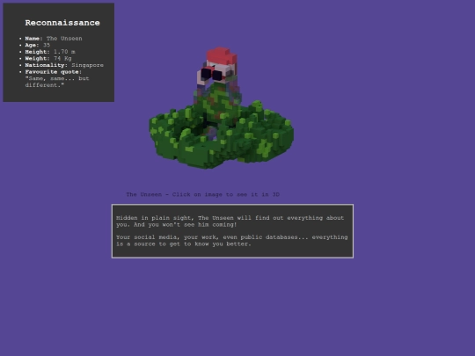Click The Unseen voxel character image
Viewport: 475px width, 356px height.
click(221, 108)
